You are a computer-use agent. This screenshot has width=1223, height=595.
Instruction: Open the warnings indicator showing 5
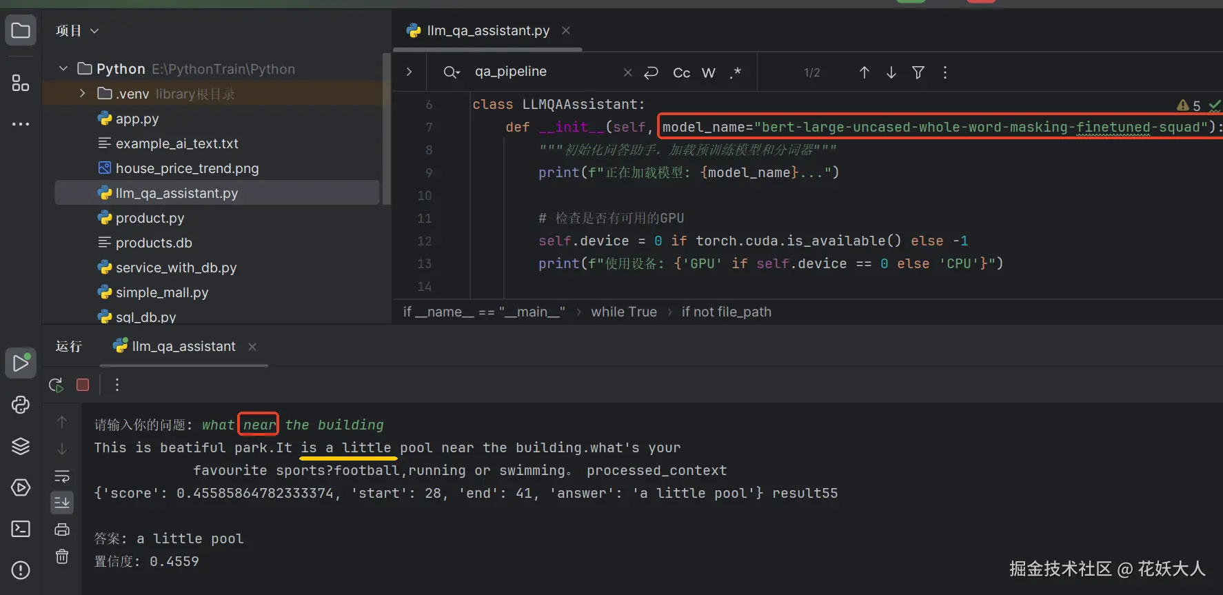tap(1189, 105)
